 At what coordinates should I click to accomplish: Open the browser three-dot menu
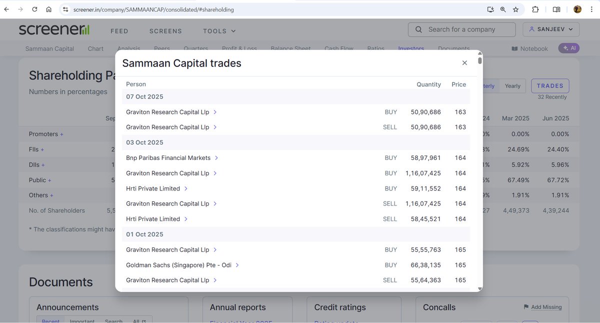tap(592, 9)
